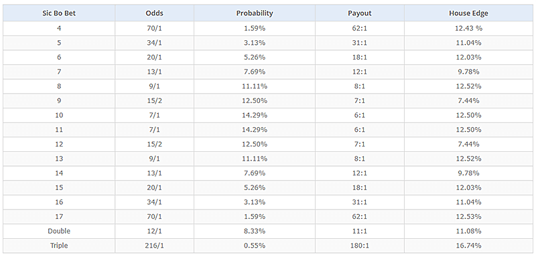Viewport: 536px width, 257px height.
Task: Select the 12.43 % house edge cell
Action: tap(468, 28)
